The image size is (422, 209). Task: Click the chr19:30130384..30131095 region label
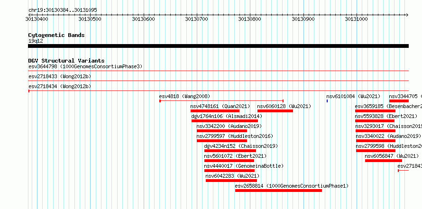63,10
